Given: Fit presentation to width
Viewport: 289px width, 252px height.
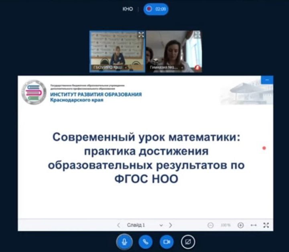Looking at the screenshot, I should pyautogui.click(x=253, y=225).
